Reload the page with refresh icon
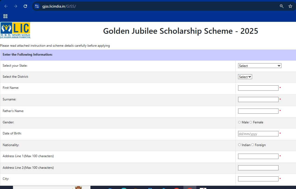The width and height of the screenshot is (296, 189). pyautogui.click(x=25, y=6)
